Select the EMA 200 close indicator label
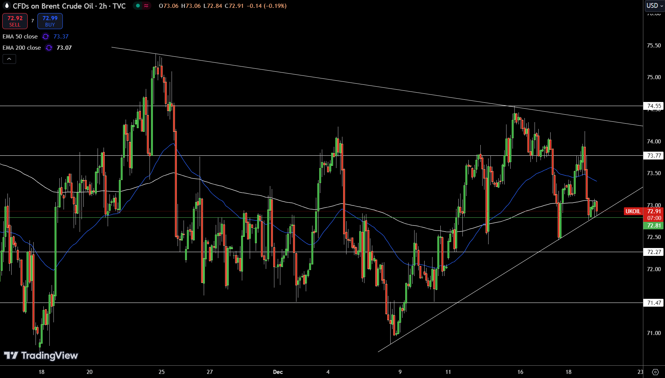The height and width of the screenshot is (378, 665). (22, 48)
